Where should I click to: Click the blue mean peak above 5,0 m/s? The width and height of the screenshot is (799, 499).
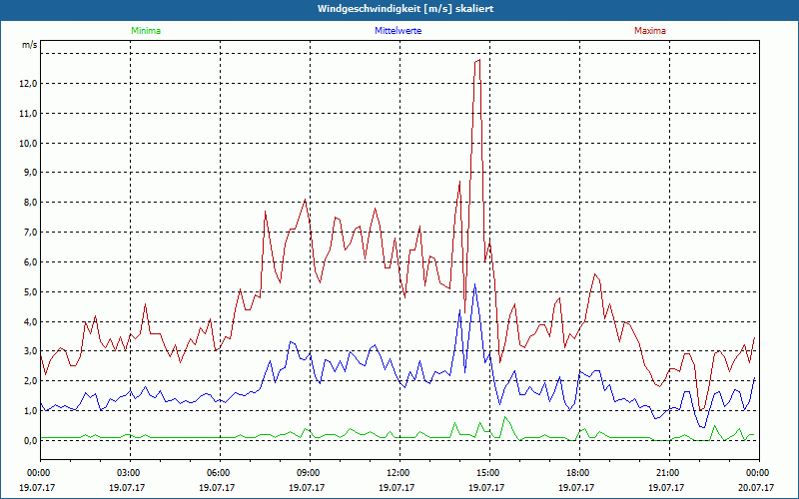tap(475, 284)
